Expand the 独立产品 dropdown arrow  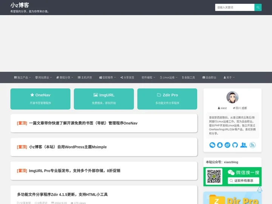[x=30, y=77]
